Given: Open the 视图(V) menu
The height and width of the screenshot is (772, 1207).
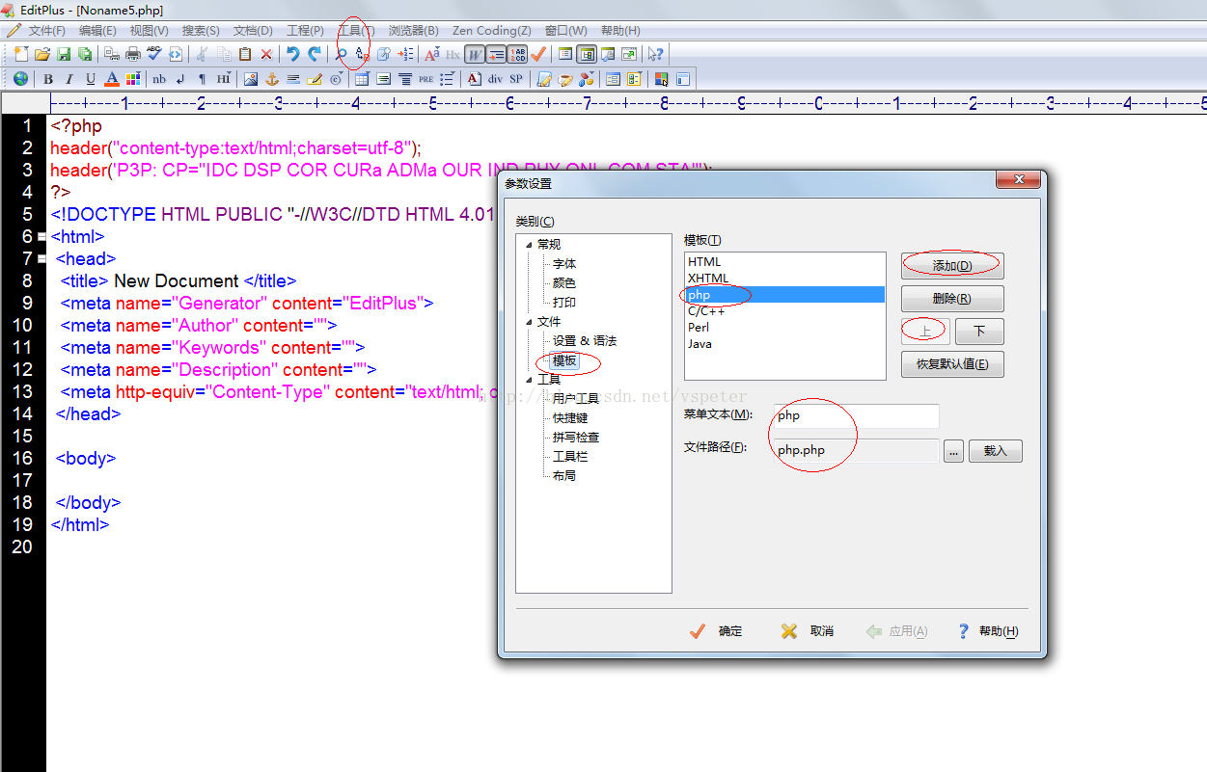Looking at the screenshot, I should [149, 31].
